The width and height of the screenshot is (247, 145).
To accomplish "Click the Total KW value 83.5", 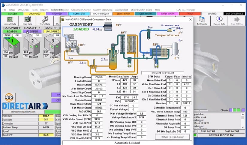I will 46,135.
